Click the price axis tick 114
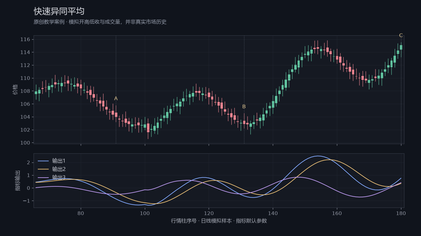This screenshot has height=236, width=421. (25, 52)
